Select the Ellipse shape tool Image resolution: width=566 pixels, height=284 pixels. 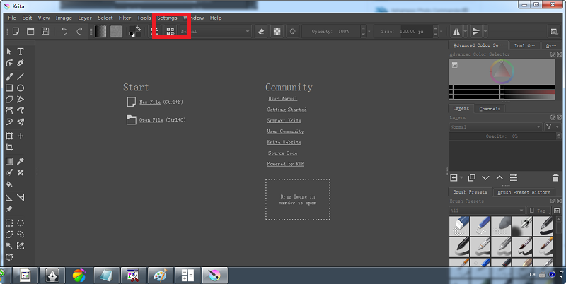click(21, 88)
